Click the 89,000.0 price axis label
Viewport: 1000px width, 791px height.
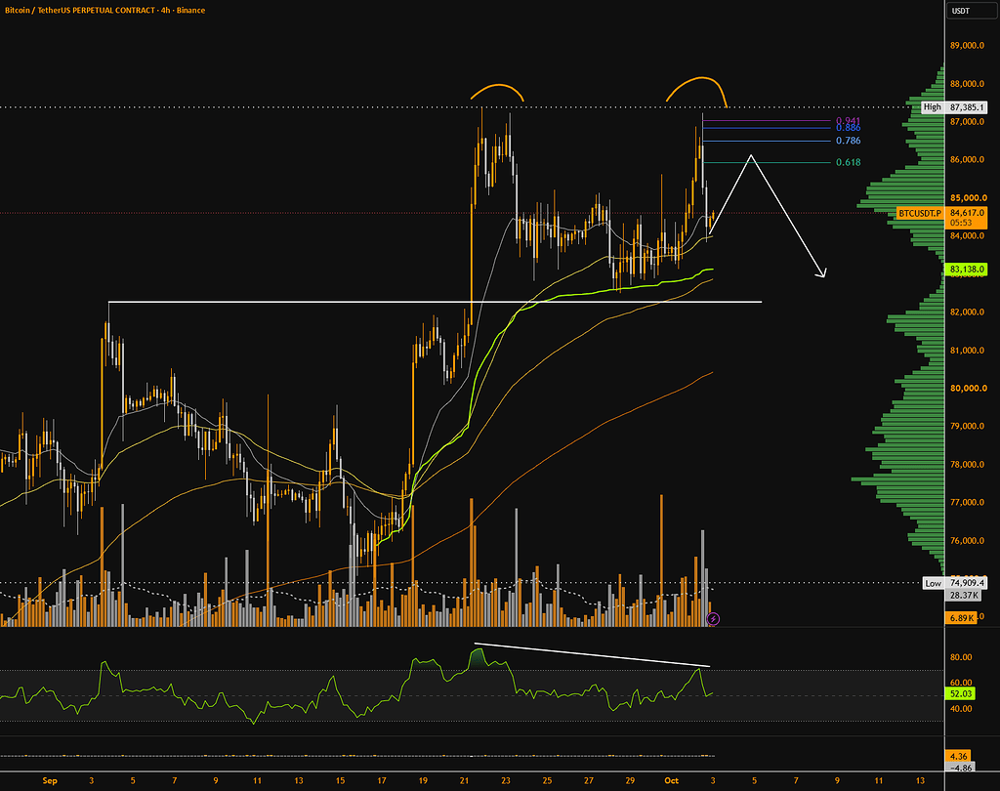(x=968, y=46)
